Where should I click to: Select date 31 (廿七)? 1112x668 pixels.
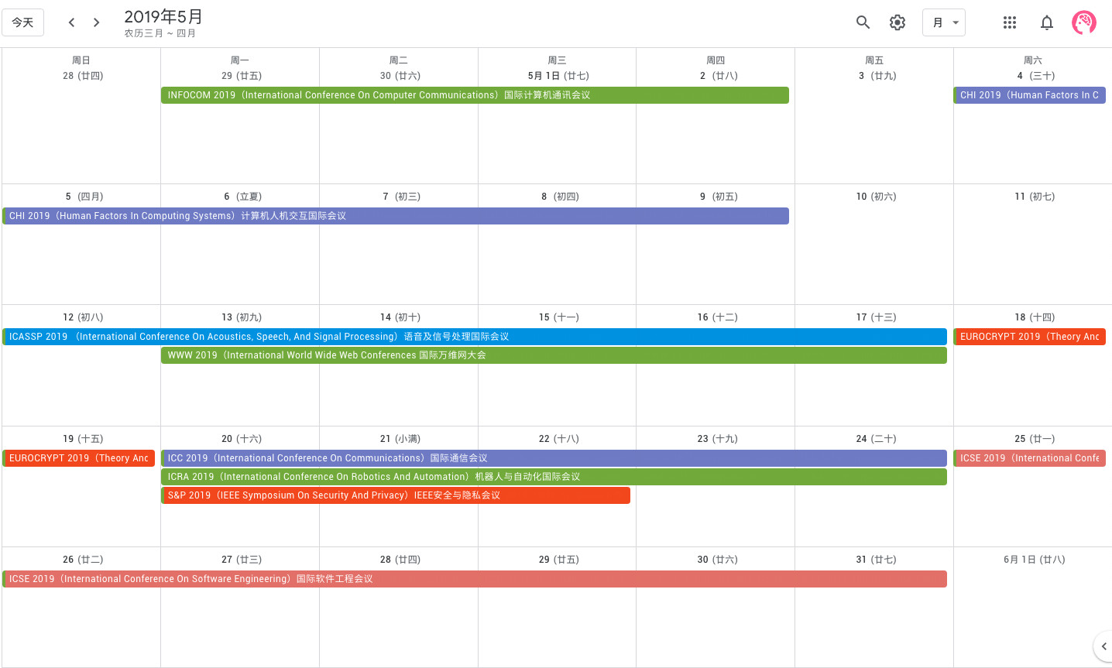click(x=876, y=560)
